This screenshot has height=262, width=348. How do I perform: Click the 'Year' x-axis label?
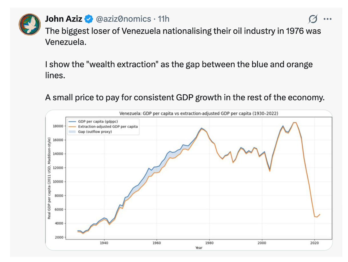click(x=199, y=248)
